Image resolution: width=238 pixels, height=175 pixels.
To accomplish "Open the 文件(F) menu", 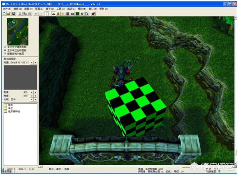I will tap(7, 9).
